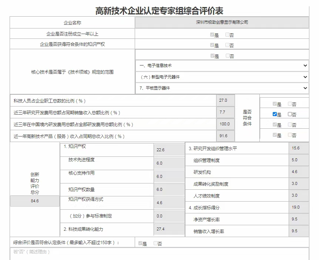The width and height of the screenshot is (319, 260).
Task: Toggle the checked 是 box for 近三年研究开发费用 ratio
Action: 275,115
